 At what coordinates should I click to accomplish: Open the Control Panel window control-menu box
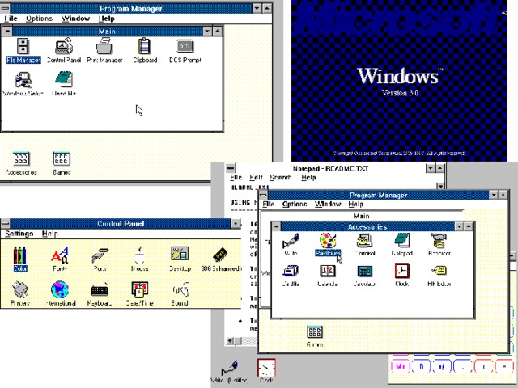click(x=6, y=223)
